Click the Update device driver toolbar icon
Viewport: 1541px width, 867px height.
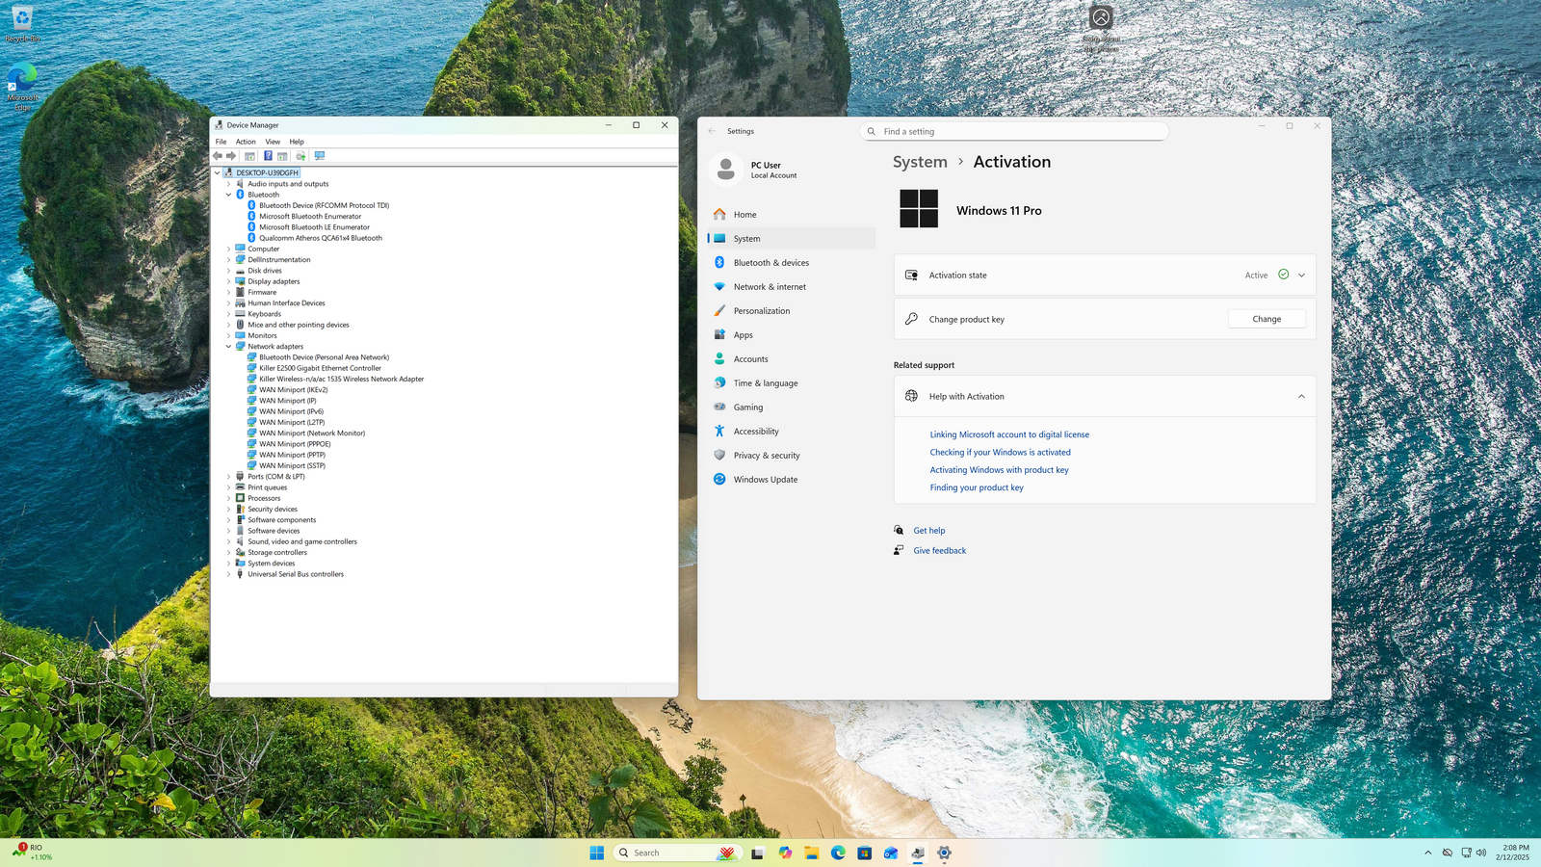tap(300, 155)
